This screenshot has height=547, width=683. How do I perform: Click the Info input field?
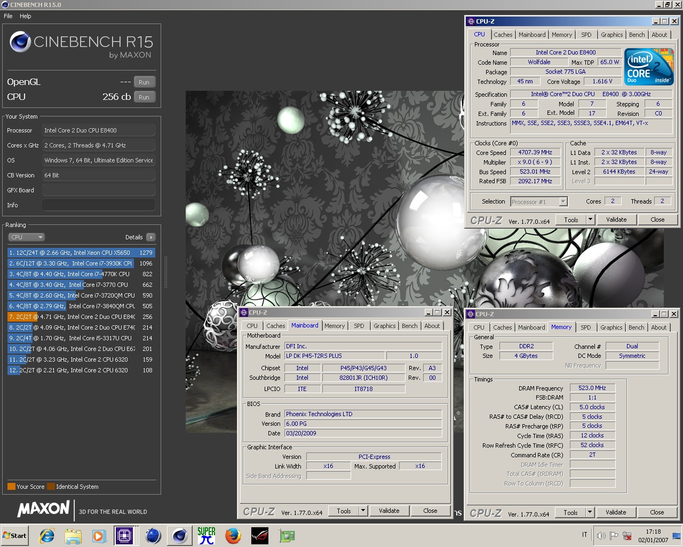coord(99,205)
